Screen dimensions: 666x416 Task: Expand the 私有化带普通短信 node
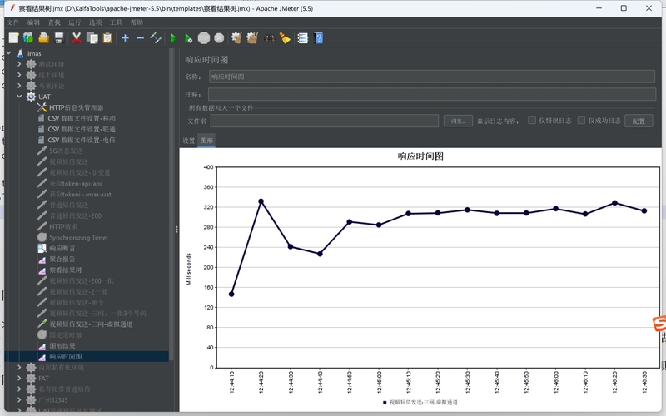(19, 389)
